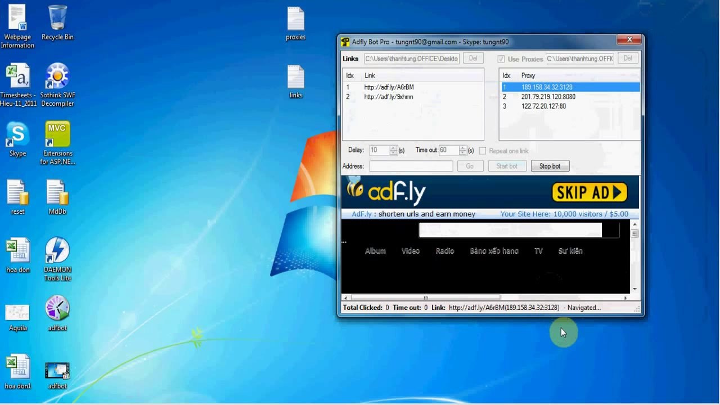Select proxy 201.79.219.120:8080
Image resolution: width=720 pixels, height=405 pixels.
click(570, 97)
